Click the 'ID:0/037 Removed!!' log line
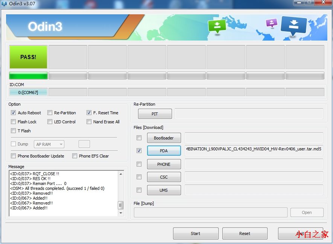This screenshot has width=333, height=244. tap(31, 193)
